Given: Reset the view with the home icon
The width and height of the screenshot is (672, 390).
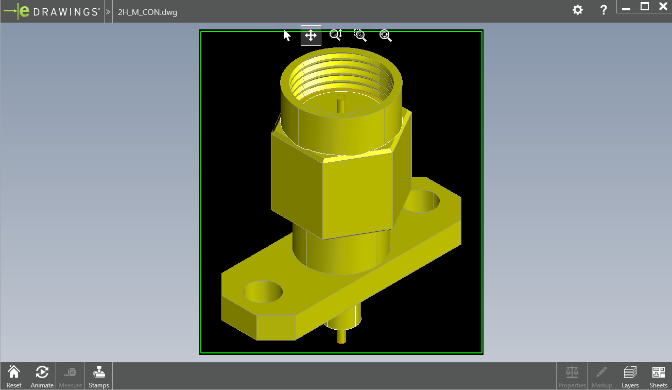Looking at the screenshot, I should pyautogui.click(x=14, y=376).
